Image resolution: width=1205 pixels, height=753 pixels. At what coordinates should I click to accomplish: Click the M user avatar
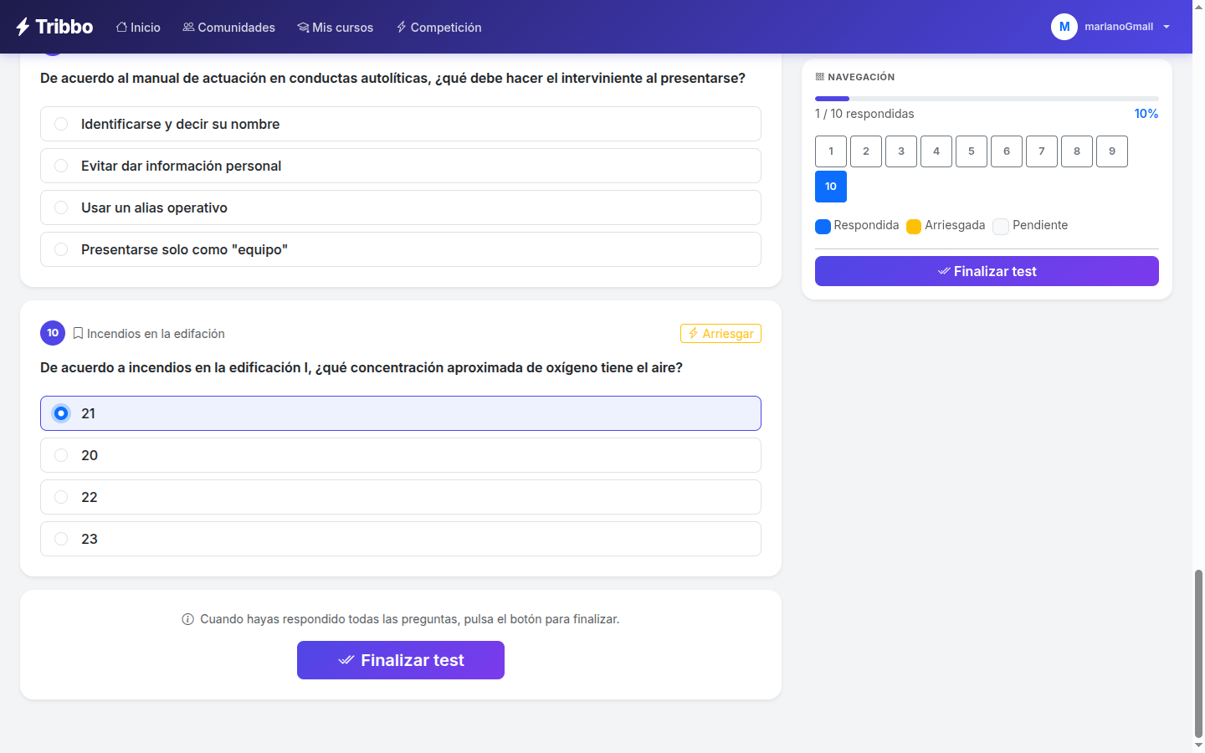[1064, 27]
